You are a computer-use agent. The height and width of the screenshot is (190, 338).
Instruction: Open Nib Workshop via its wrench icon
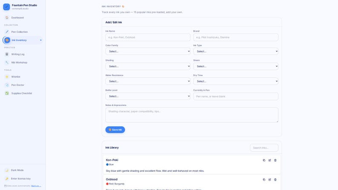pyautogui.click(x=7, y=62)
